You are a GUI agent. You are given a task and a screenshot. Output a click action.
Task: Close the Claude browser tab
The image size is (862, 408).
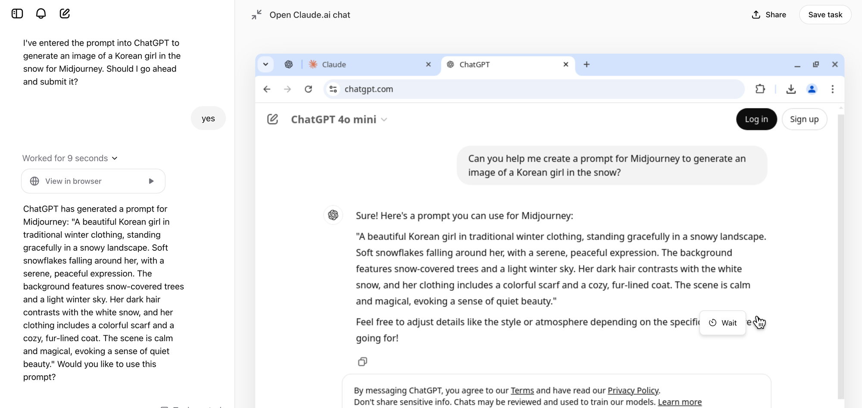click(428, 65)
